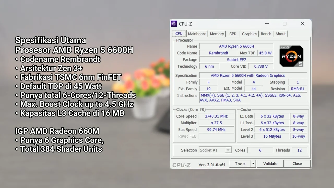Close CPU-Z with the title bar X
334x188 pixels.
coord(302,24)
